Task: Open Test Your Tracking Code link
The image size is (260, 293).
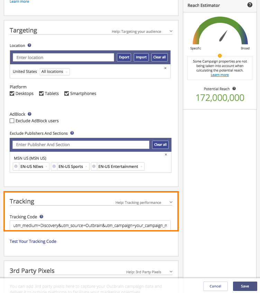Action: point(33,242)
